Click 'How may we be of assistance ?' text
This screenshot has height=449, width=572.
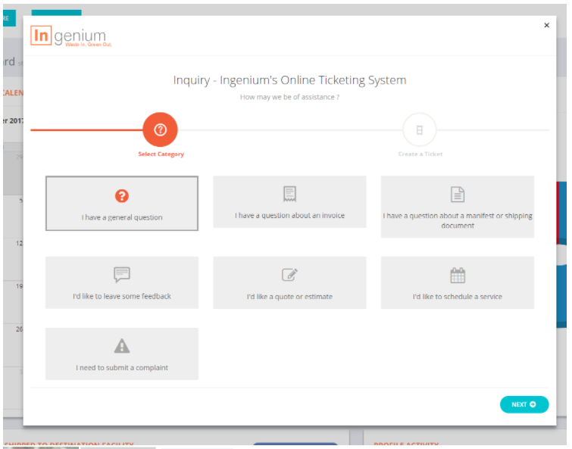pyautogui.click(x=289, y=97)
